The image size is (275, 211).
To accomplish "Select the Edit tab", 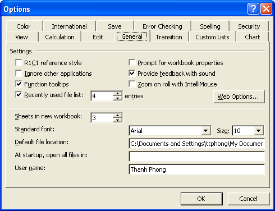I will pyautogui.click(x=98, y=37).
